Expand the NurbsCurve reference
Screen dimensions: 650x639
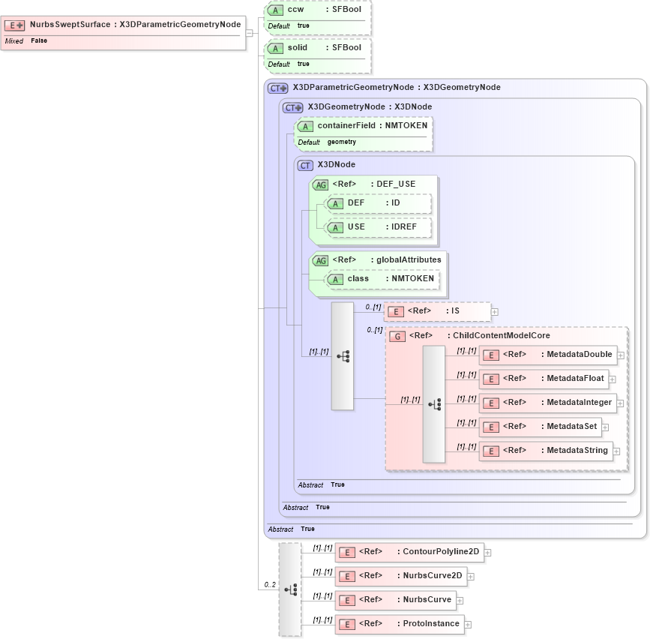coord(460,601)
